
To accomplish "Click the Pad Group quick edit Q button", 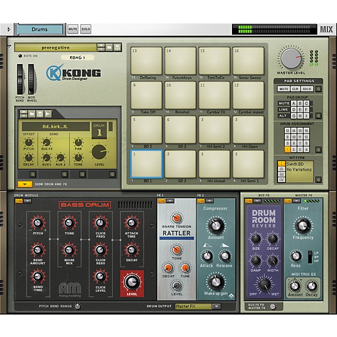I will (318, 116).
